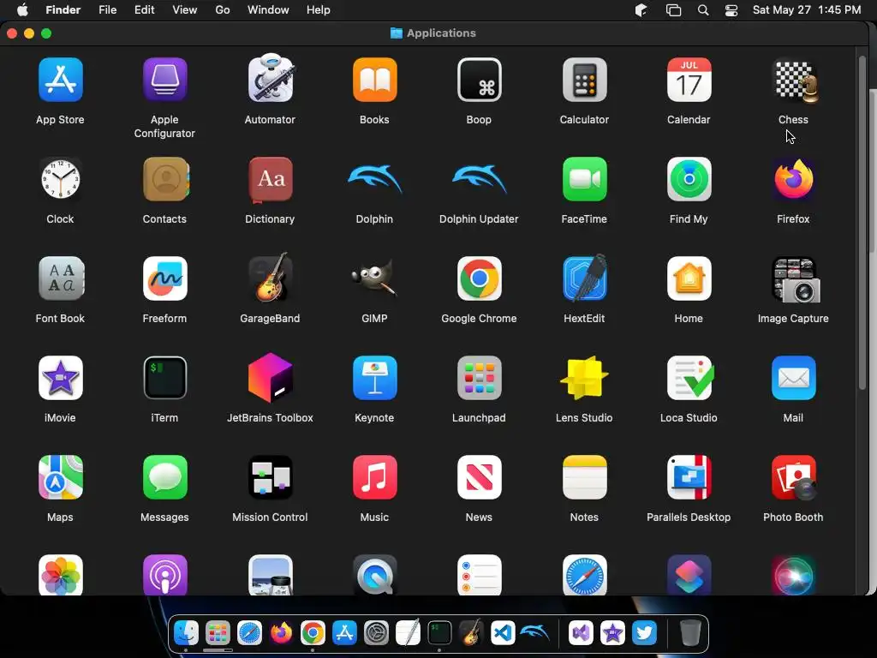
Task: Open the Freeform app
Action: coord(165,278)
